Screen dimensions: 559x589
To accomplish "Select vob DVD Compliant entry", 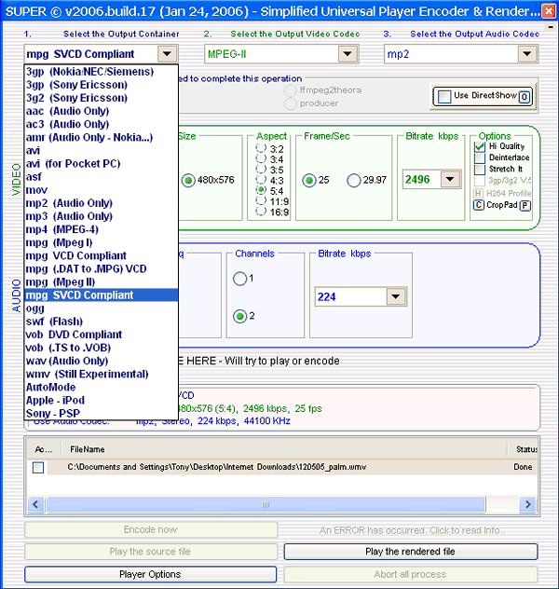I will [101, 335].
